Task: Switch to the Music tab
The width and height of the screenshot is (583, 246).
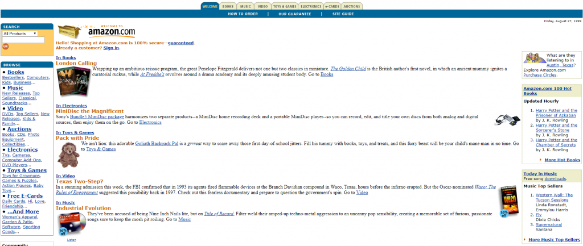Action: pyautogui.click(x=245, y=6)
